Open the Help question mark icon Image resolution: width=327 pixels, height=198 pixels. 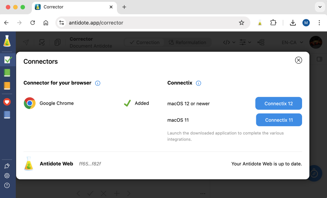(x=7, y=186)
